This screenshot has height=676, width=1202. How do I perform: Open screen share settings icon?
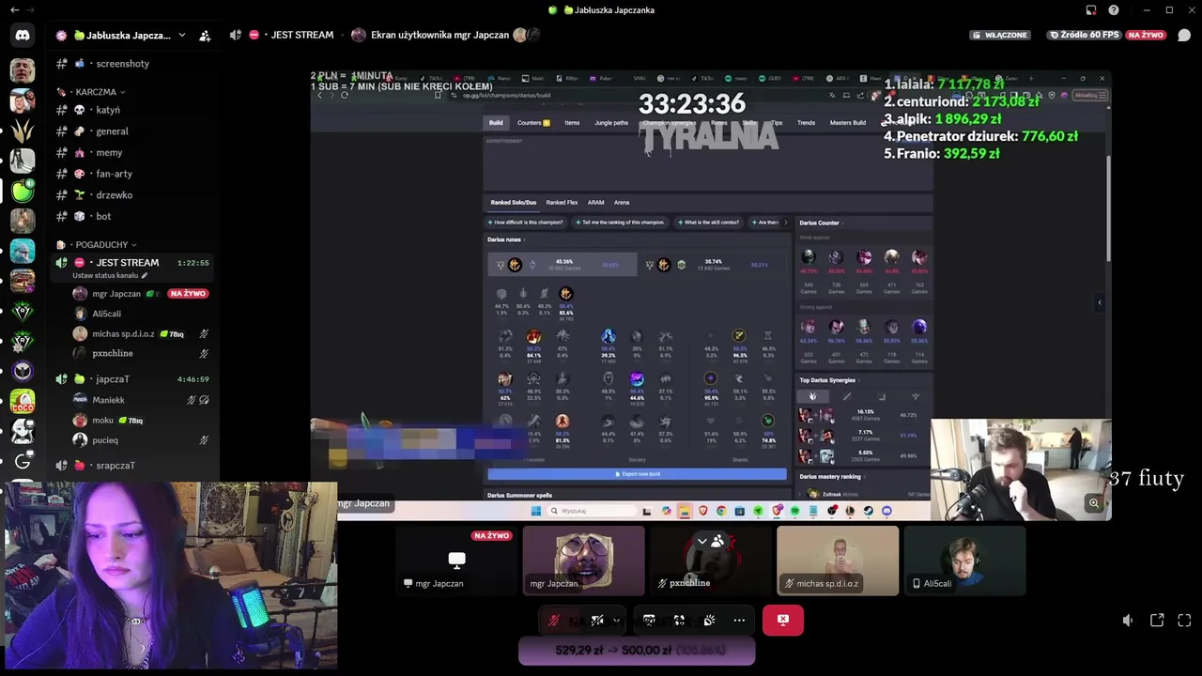click(x=649, y=620)
